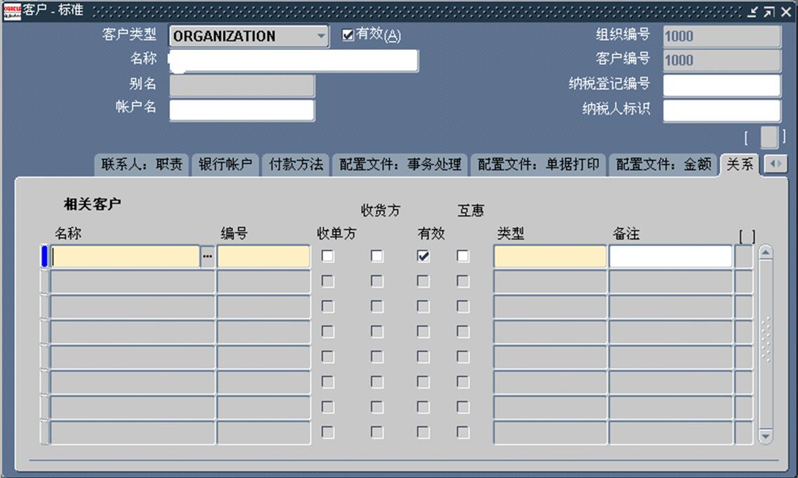The width and height of the screenshot is (798, 478).
Task: Click the 备注 field in the first row
Action: [x=670, y=257]
